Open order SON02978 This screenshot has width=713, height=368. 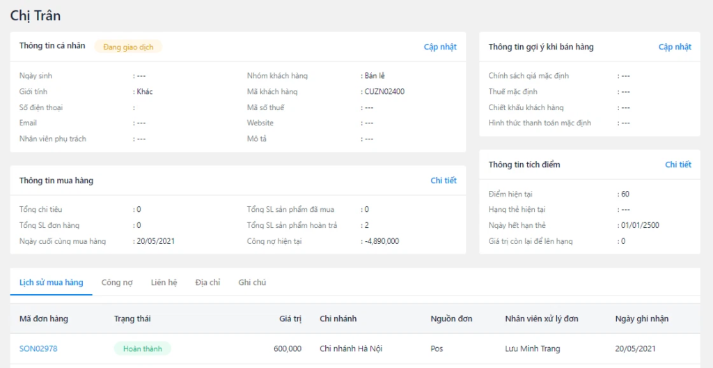point(38,348)
